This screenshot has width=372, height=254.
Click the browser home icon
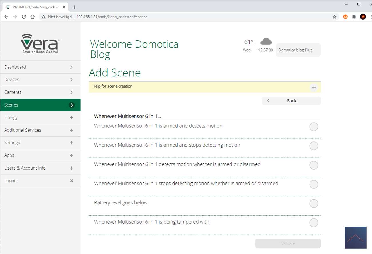click(33, 17)
